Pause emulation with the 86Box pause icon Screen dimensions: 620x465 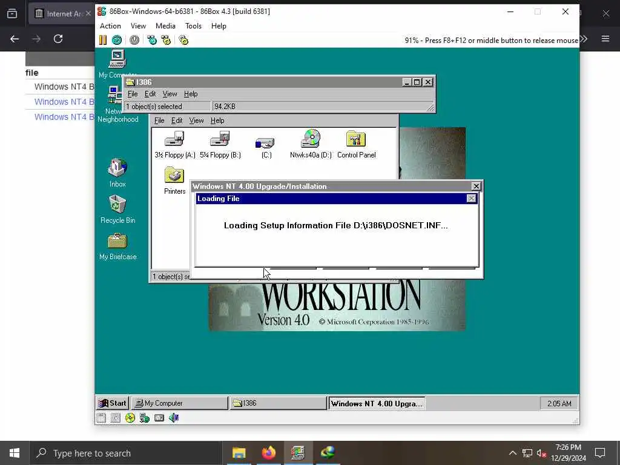tap(103, 40)
